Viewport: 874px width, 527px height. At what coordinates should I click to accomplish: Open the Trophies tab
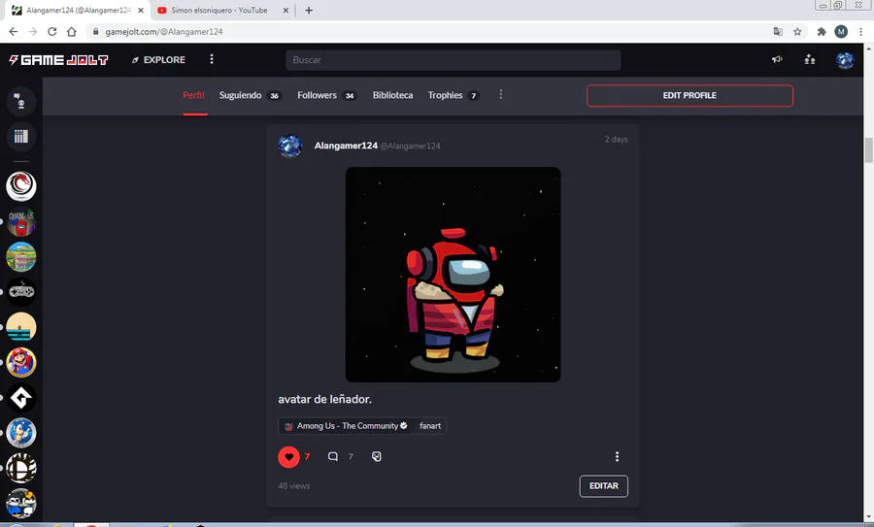tap(454, 95)
